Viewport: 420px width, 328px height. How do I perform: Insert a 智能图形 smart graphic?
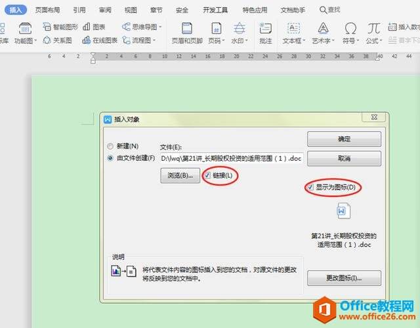pyautogui.click(x=60, y=27)
